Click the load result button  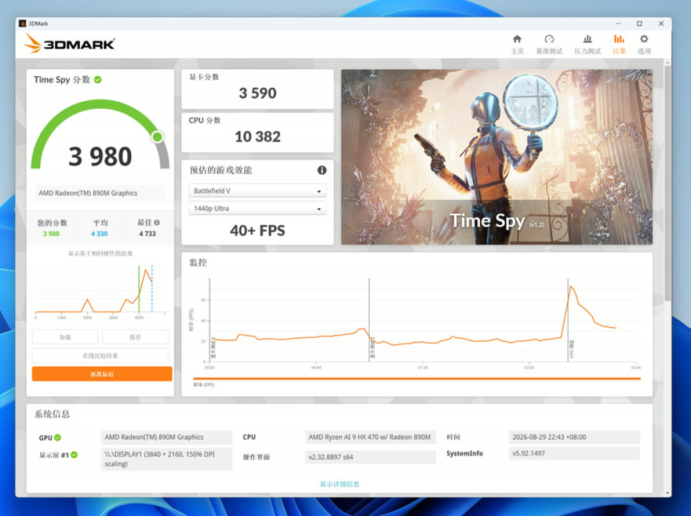(x=65, y=337)
